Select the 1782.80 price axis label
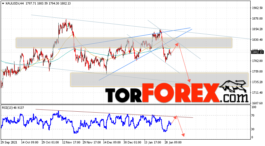 (257, 61)
